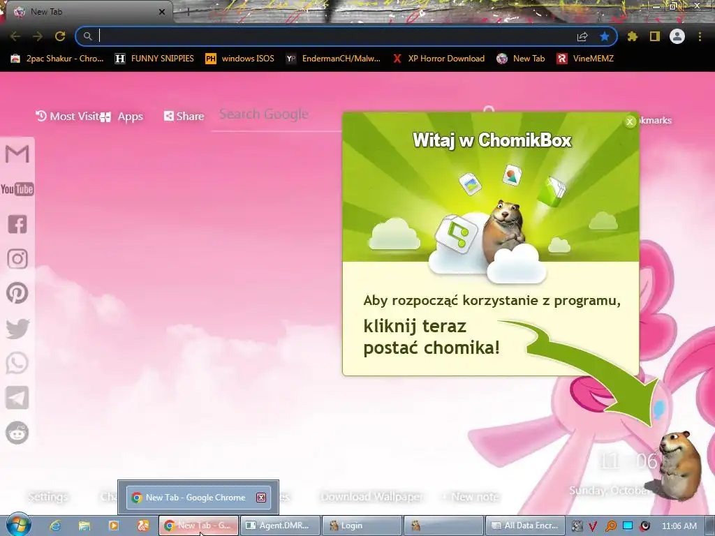The height and width of the screenshot is (536, 715).
Task: Open the Chrome extensions puzzle icon
Action: tap(633, 36)
